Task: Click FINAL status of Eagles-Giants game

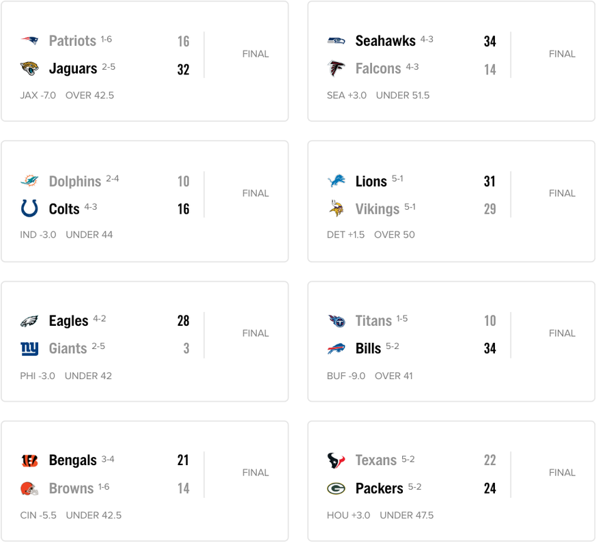Action: [255, 333]
